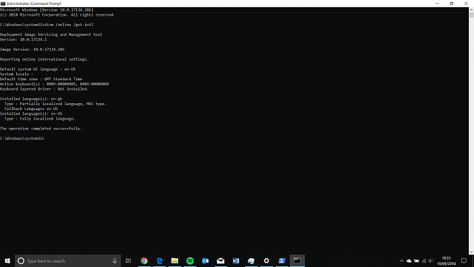The image size is (474, 267).
Task: Open the Command Prompt title bar system icon
Action: (x=3, y=4)
